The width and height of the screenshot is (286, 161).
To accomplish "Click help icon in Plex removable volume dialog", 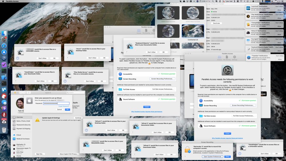I will (x=65, y=81).
